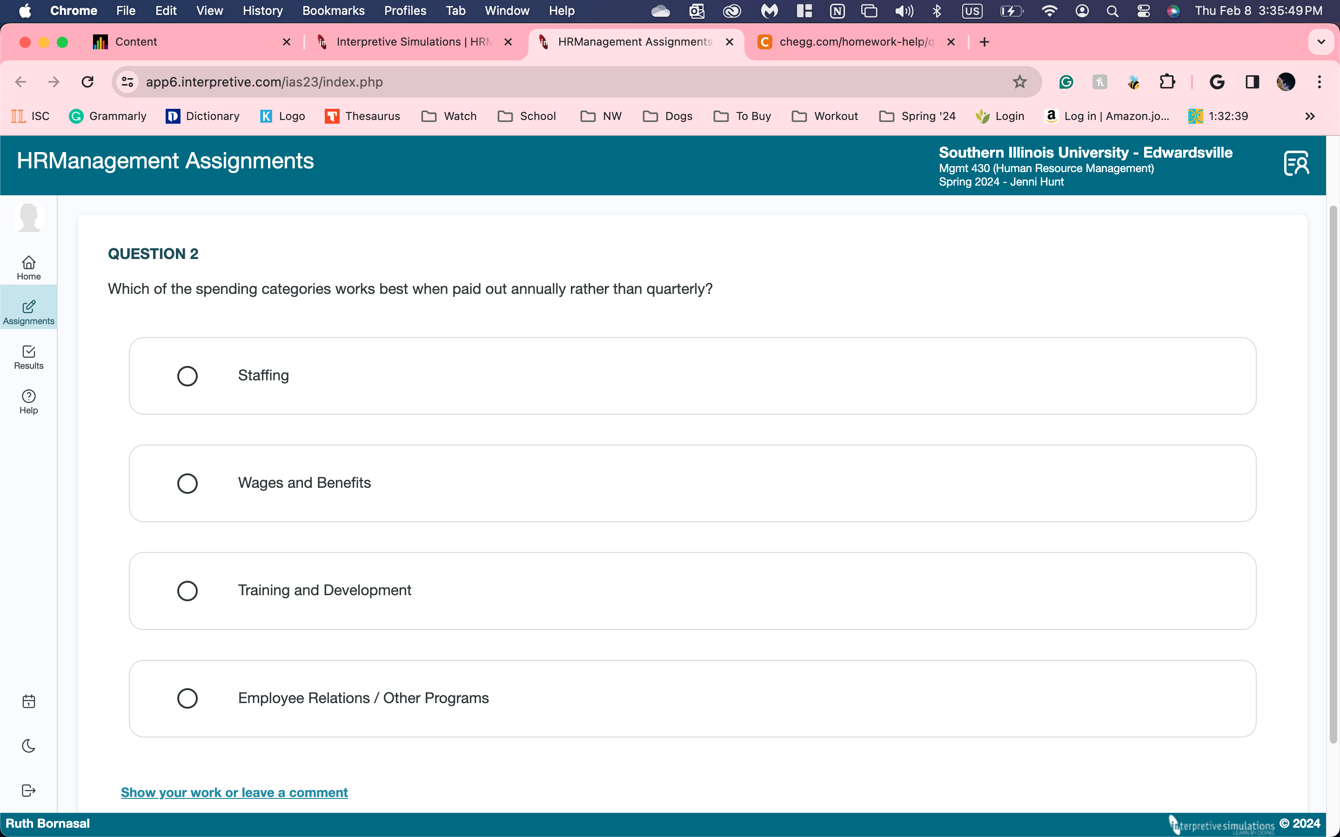Image resolution: width=1340 pixels, height=837 pixels.
Task: Expand the hidden bookmarks with the double-chevron
Action: [1310, 116]
